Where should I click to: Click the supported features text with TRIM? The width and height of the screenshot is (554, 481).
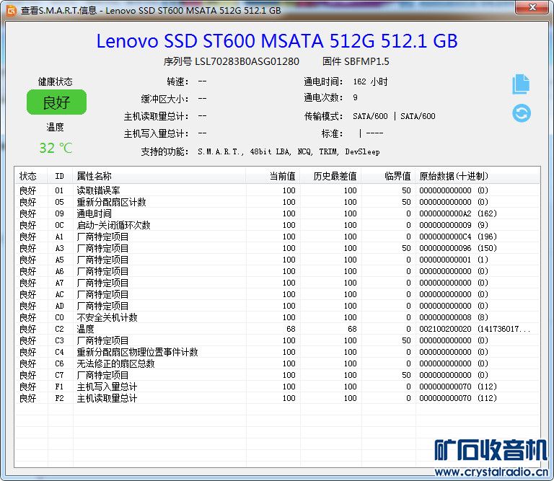289,152
